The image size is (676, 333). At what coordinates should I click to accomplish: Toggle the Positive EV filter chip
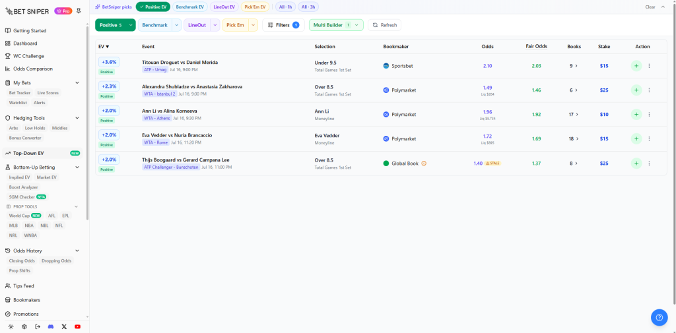153,7
